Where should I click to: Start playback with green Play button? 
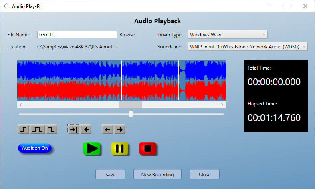tap(92, 149)
